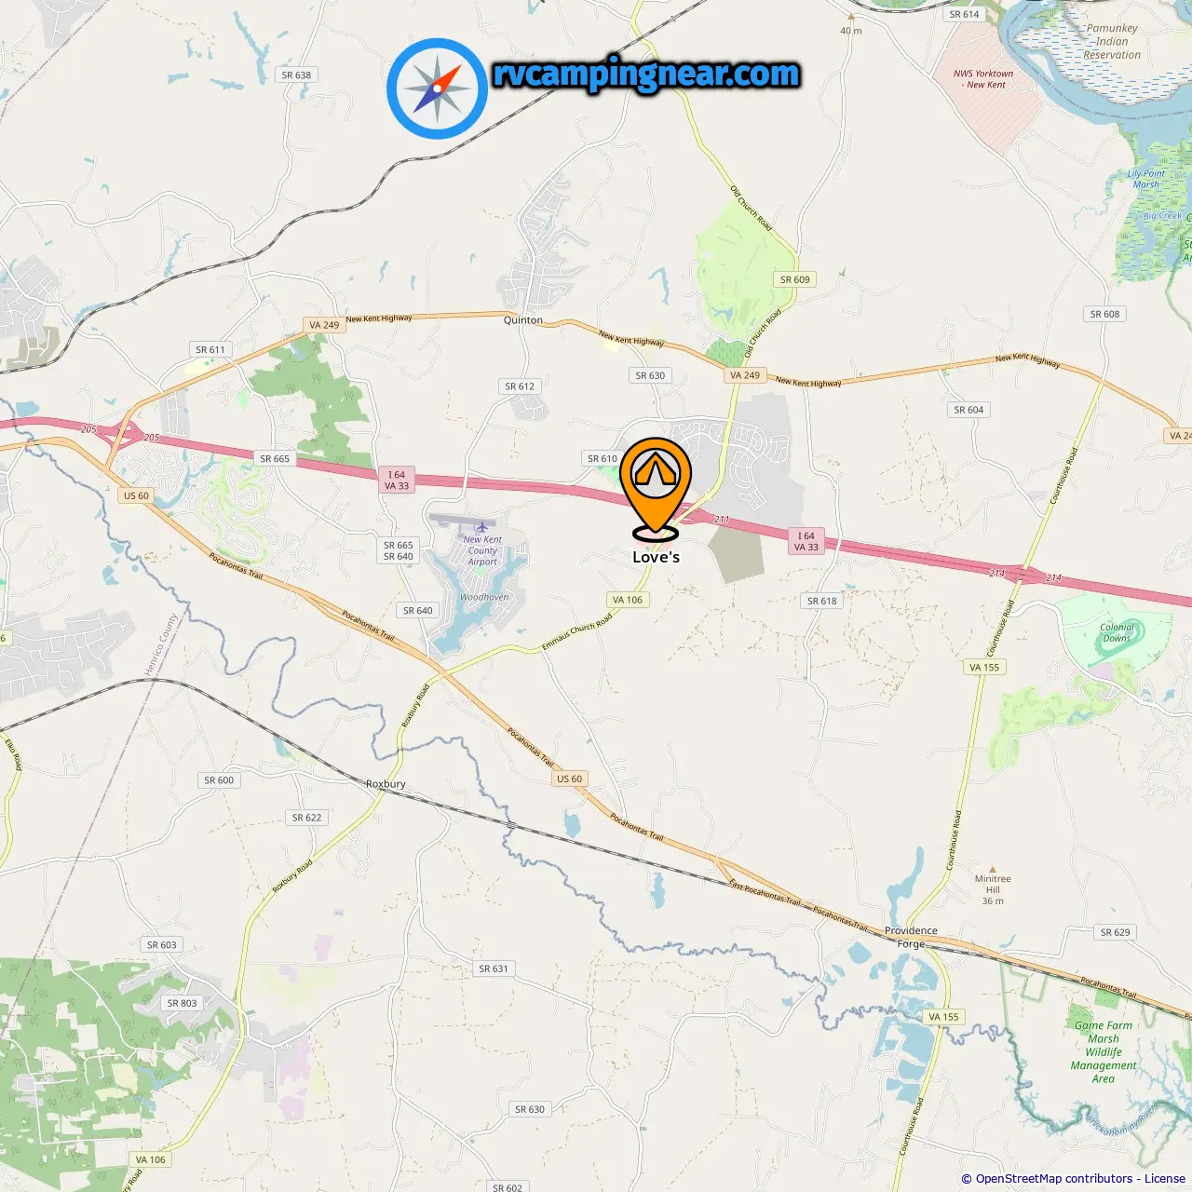
Task: Click the Pamunkey Indian Reservation label
Action: [x=1112, y=42]
